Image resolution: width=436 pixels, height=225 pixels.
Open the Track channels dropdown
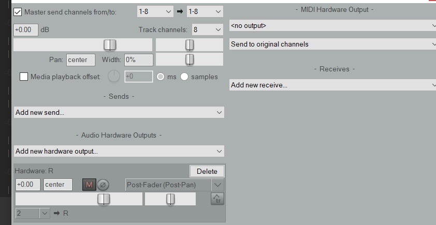pyautogui.click(x=207, y=29)
